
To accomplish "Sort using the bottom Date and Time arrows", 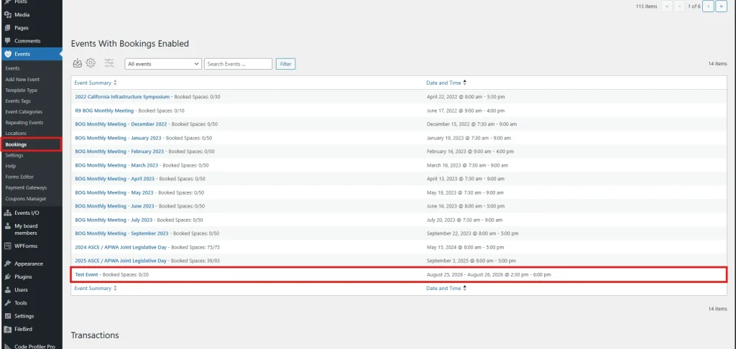I will pos(465,289).
